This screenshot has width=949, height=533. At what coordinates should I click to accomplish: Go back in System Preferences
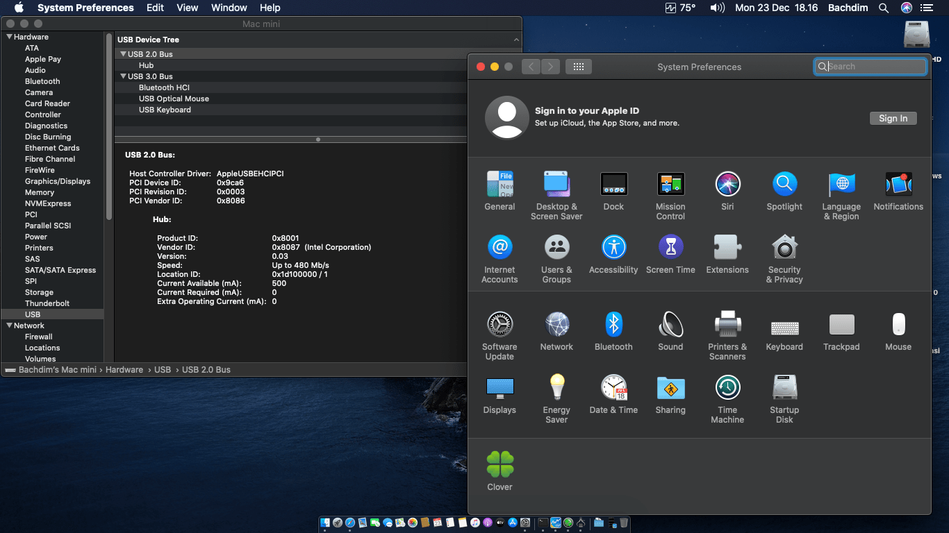[x=531, y=67]
